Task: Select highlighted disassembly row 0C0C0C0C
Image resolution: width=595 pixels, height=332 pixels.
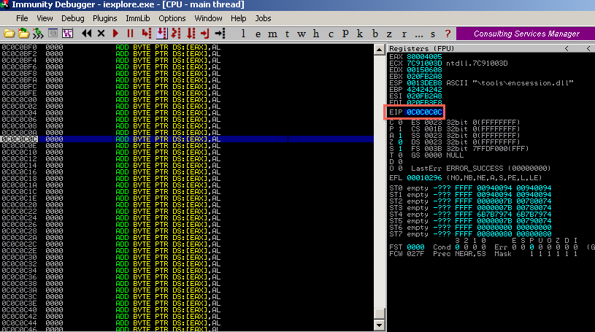Action: pyautogui.click(x=187, y=139)
